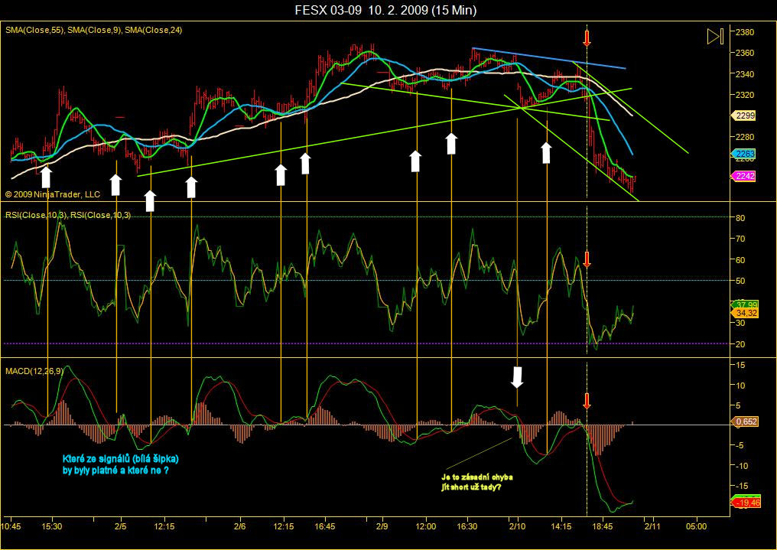Select the SMA(Close,55) indicator label

click(34, 31)
